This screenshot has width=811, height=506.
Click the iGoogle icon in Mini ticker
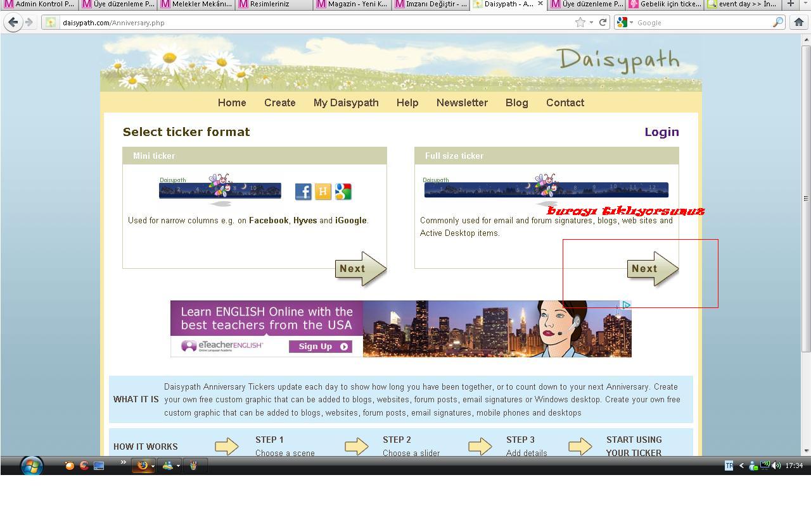343,192
